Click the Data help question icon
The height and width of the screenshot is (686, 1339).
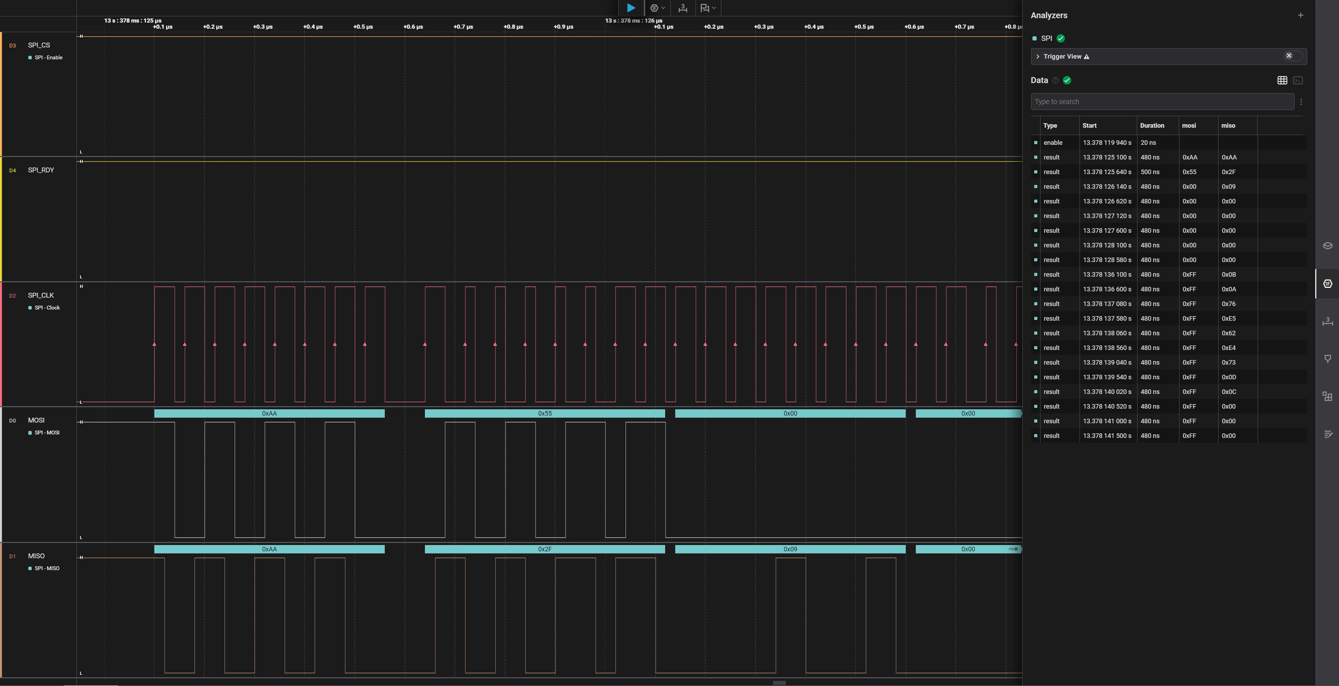coord(1055,81)
